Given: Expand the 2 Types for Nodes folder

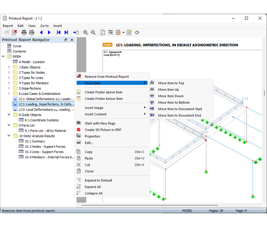Looking at the screenshot, I should (9, 72).
